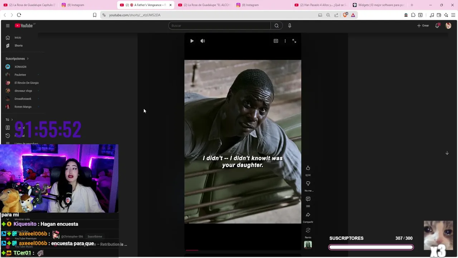Go forward in browser history

(x=12, y=15)
